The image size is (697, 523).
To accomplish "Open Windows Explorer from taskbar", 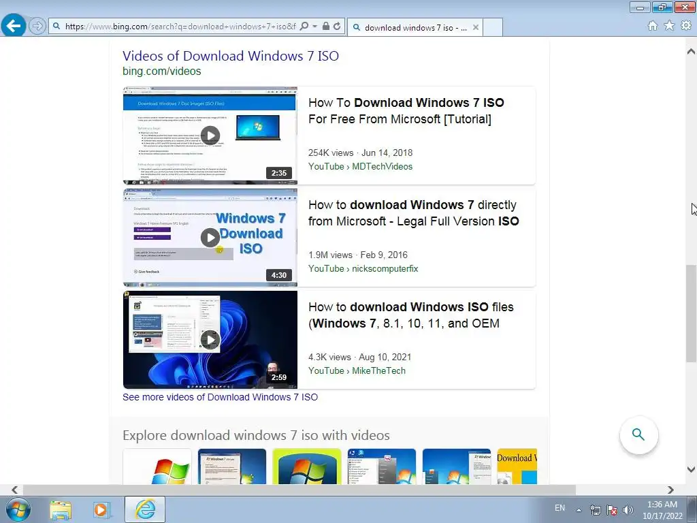I will [61, 510].
